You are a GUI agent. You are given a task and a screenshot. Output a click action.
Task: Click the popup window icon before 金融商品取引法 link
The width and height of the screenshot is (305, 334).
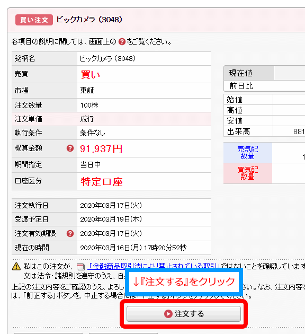tap(80, 267)
